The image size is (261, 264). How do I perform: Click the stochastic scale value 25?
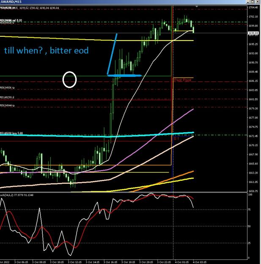pos(250,243)
